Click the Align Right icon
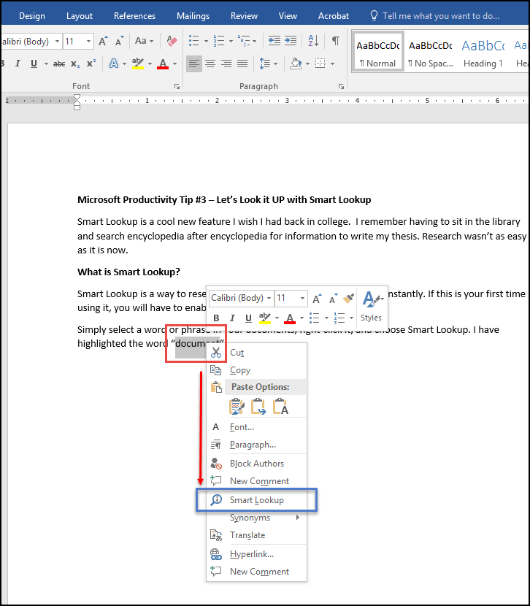Viewport: 530px width, 606px height. (x=226, y=64)
